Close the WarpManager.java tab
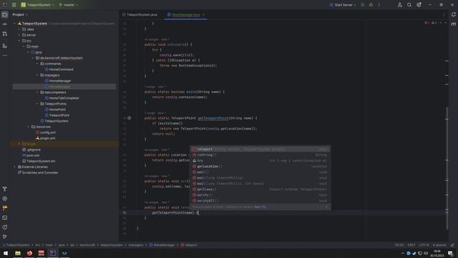458x258 pixels. (203, 14)
